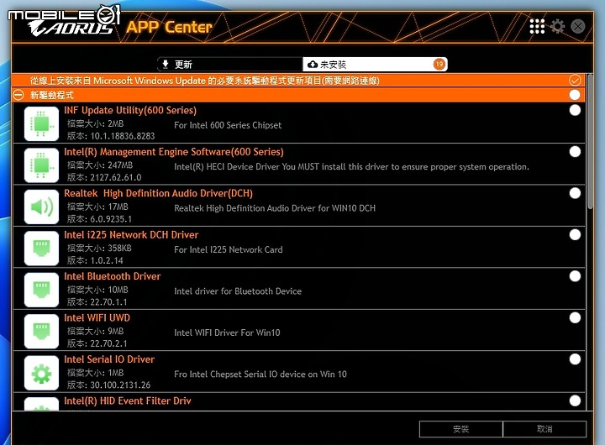Open the app grid icon in header
Image resolution: width=605 pixels, height=445 pixels.
537,26
